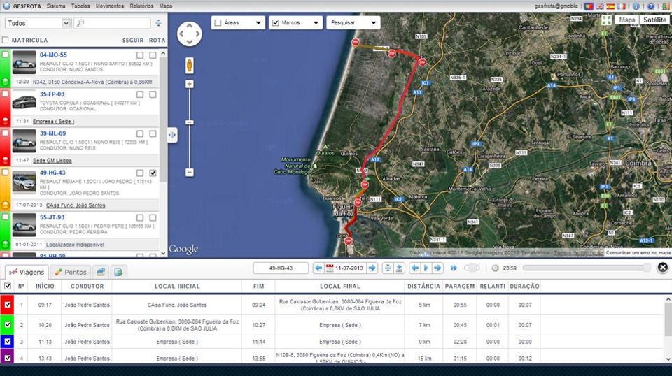The image size is (672, 376).
Task: Open vehicle 49-HG-43 link
Action: 52,173
